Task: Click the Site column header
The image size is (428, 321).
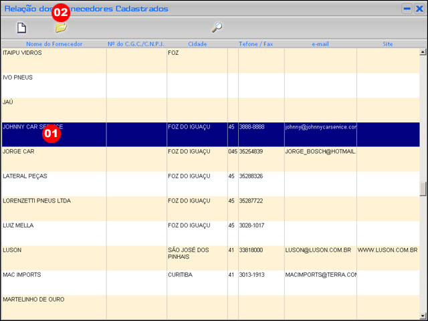Action: 388,44
